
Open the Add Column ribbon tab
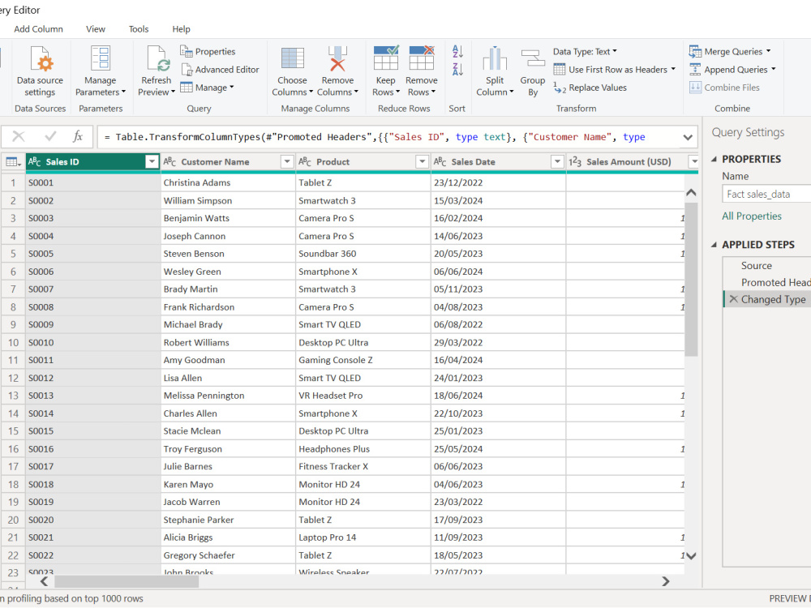point(38,29)
